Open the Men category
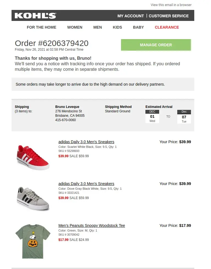 pyautogui.click(x=97, y=27)
